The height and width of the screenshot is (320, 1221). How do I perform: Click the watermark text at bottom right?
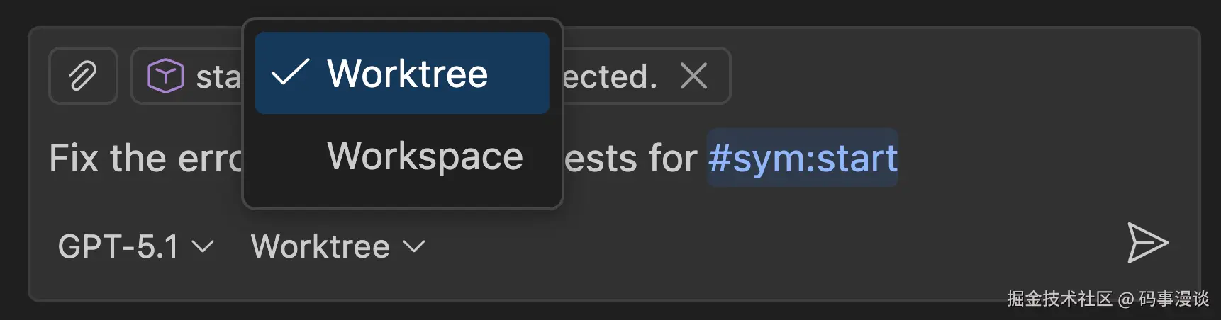[1108, 299]
